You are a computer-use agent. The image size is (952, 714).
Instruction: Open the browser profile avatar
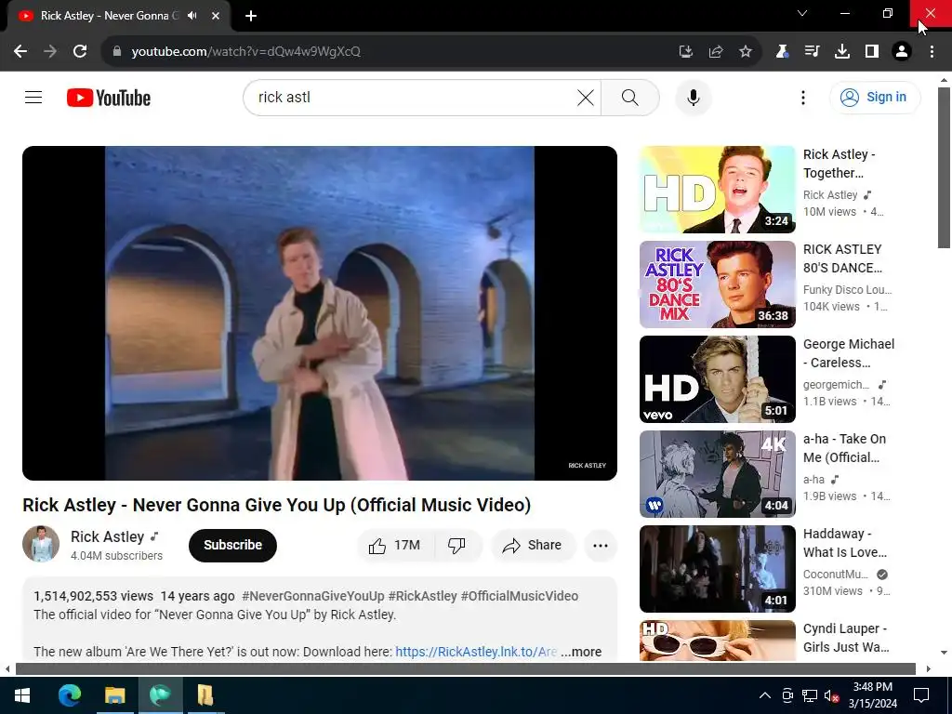(902, 52)
